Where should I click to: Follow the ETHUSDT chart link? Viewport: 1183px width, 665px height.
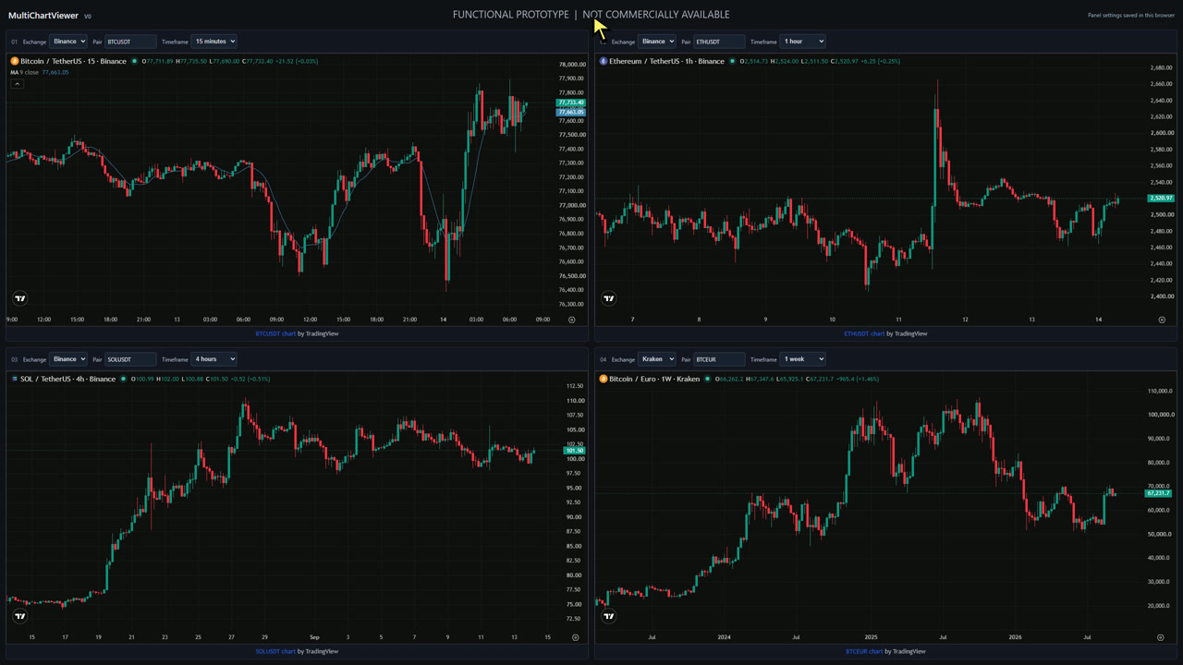[x=864, y=333]
